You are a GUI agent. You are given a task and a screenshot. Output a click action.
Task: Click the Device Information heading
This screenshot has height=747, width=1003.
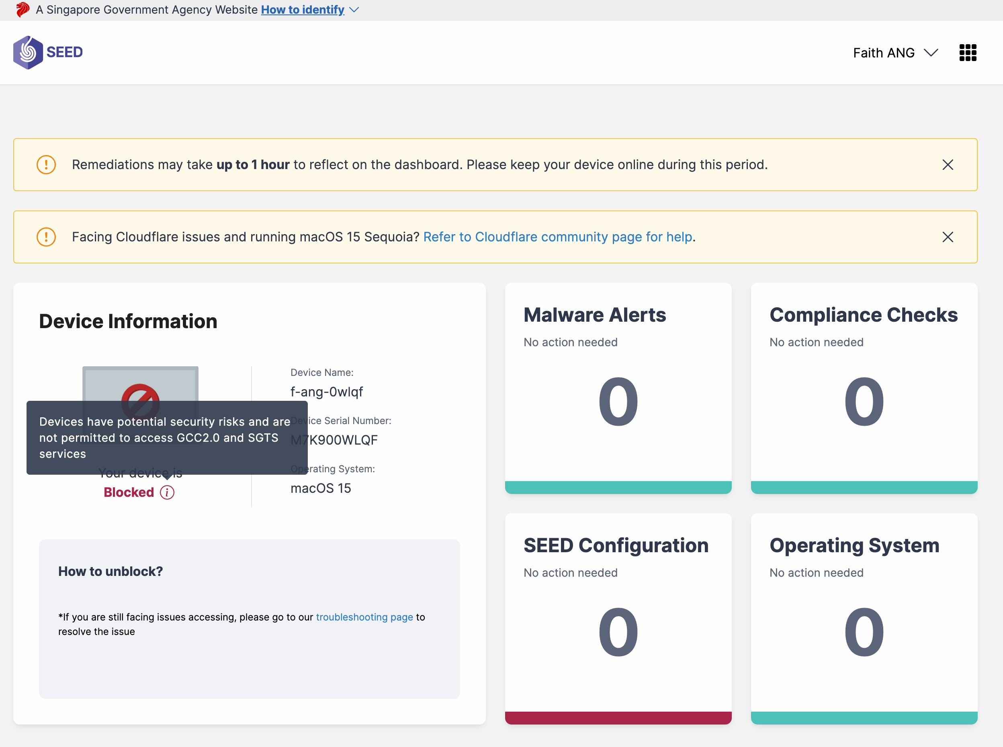point(128,321)
